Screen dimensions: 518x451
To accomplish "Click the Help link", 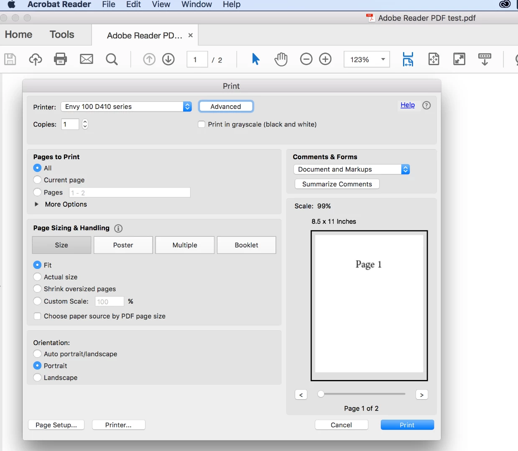I will point(408,105).
